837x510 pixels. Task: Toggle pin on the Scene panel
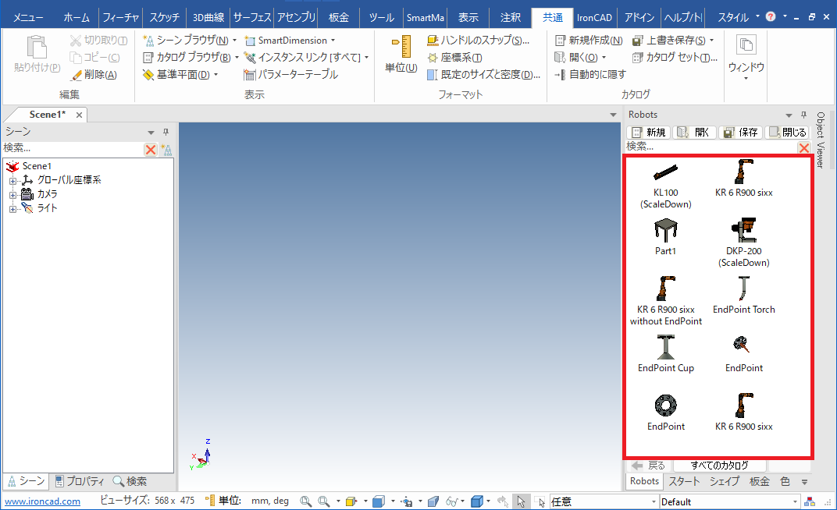166,133
